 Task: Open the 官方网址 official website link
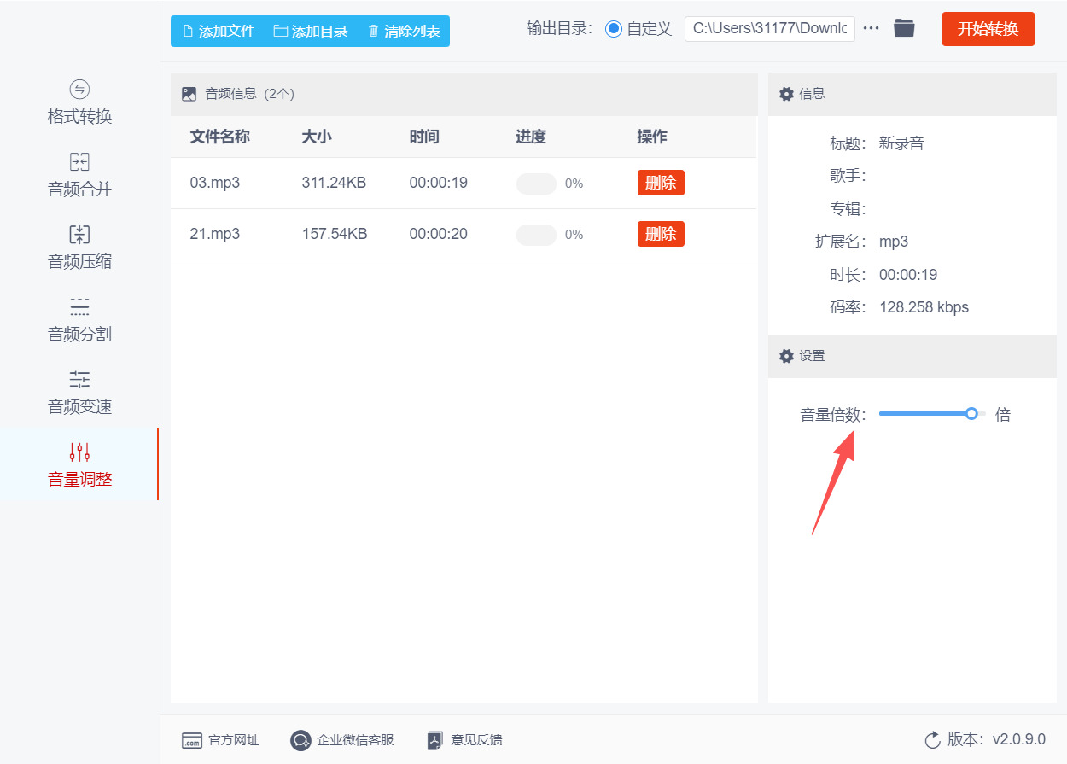tap(220, 740)
